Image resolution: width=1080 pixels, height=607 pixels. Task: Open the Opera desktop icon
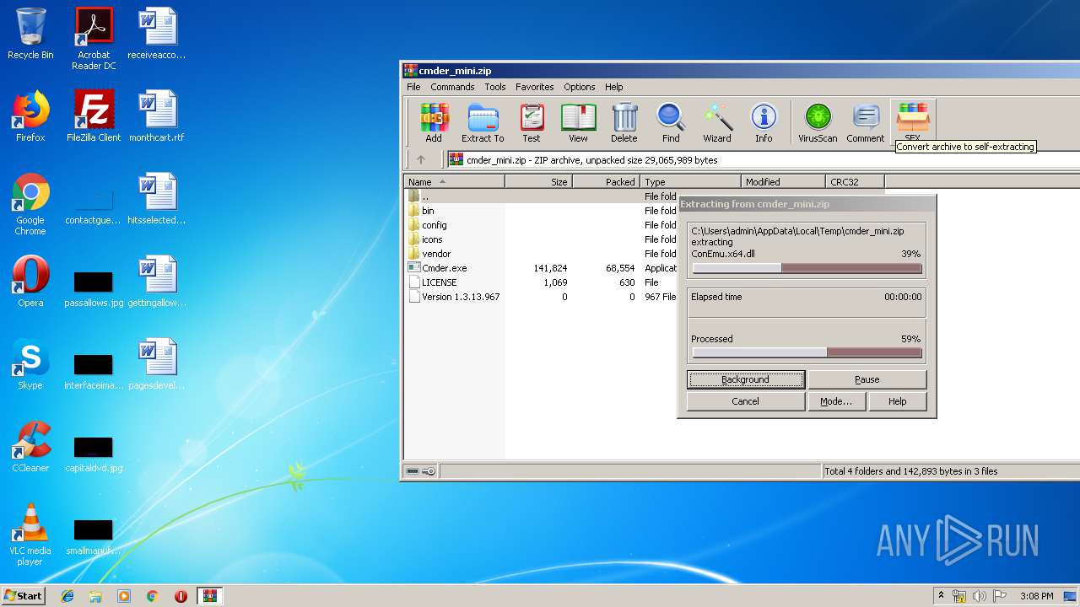(30, 282)
